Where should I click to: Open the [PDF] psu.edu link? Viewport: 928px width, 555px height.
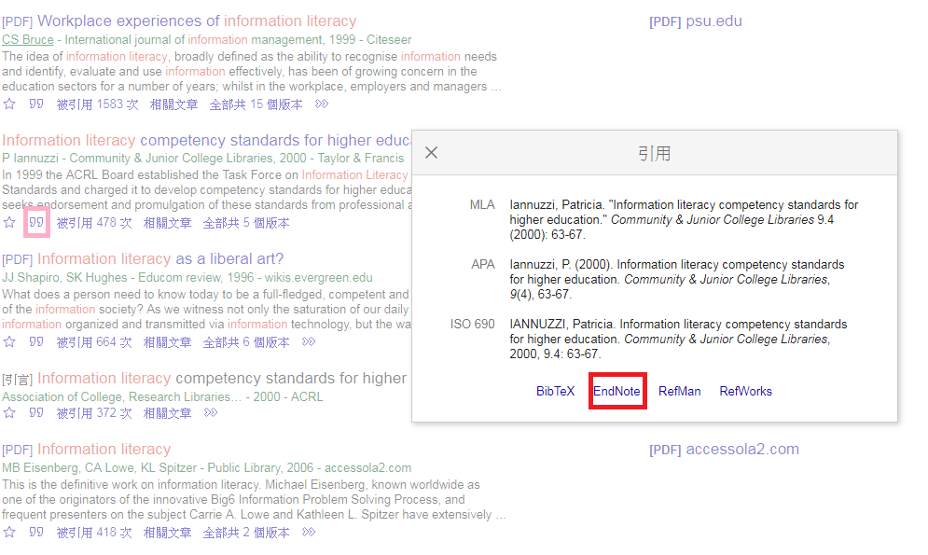click(x=696, y=21)
